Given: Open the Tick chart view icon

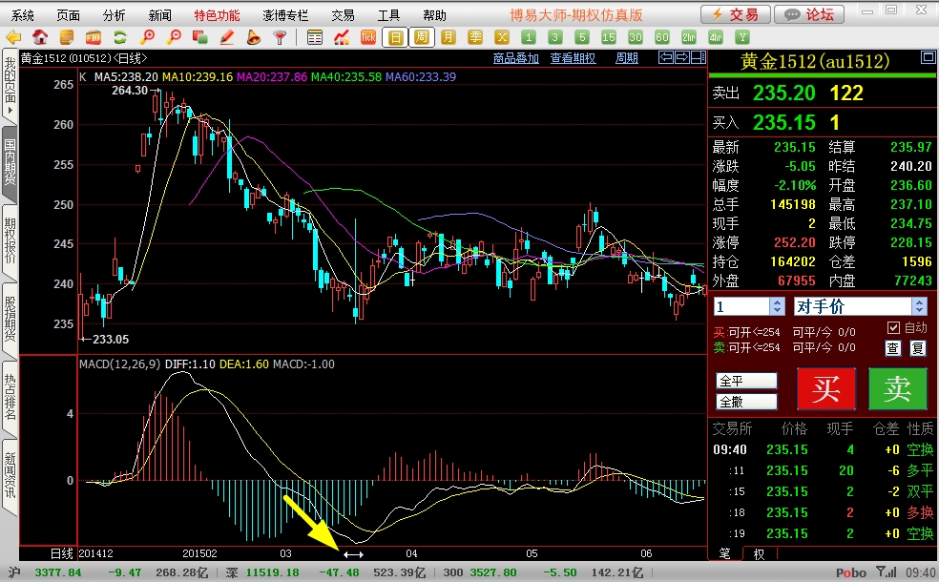Looking at the screenshot, I should (368, 38).
